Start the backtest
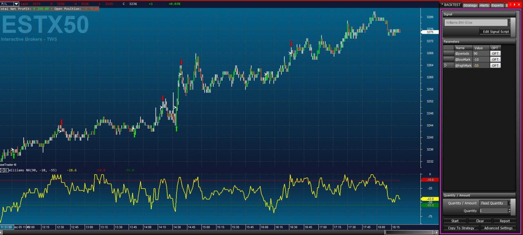523x235 pixels. (455, 221)
